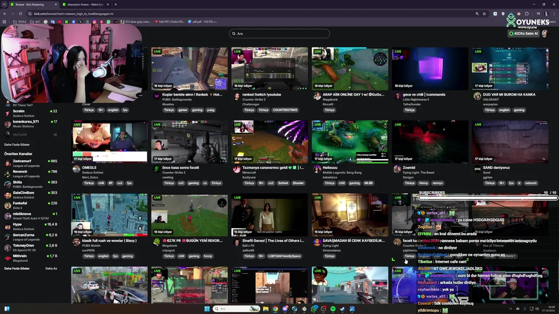Screen dimensions: 559x314
Task: Open the OMEGLE stream thumbnail
Action: pyautogui.click(x=109, y=142)
